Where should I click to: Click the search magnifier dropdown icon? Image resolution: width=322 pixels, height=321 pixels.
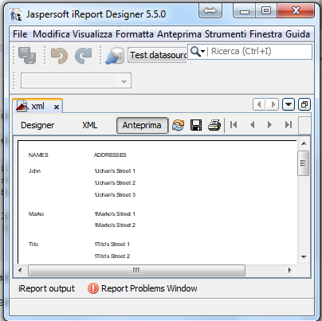pos(198,51)
